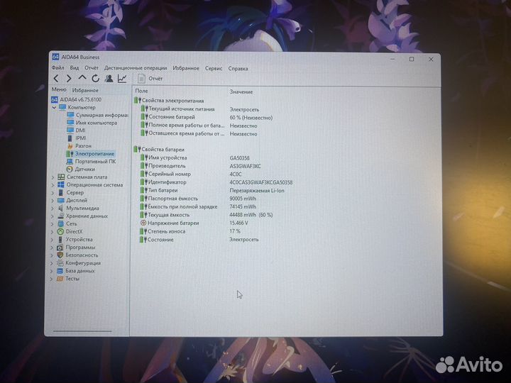Go back with the left arrow toolbar icon
This screenshot has height=383, width=511.
pos(56,78)
